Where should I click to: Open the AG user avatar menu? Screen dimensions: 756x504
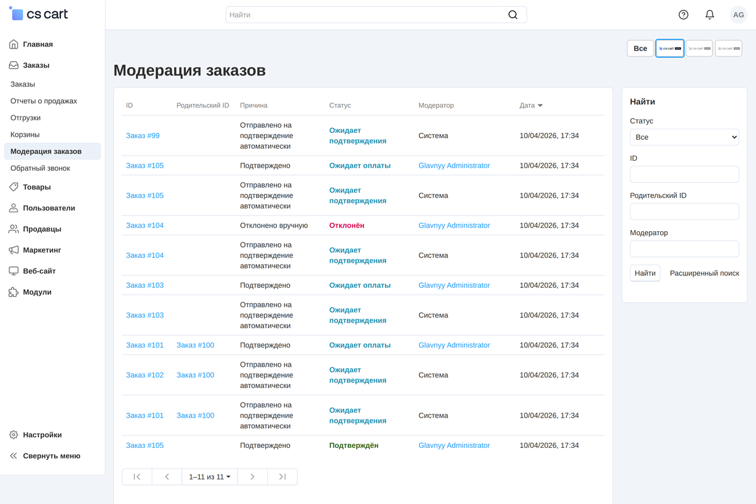point(738,14)
